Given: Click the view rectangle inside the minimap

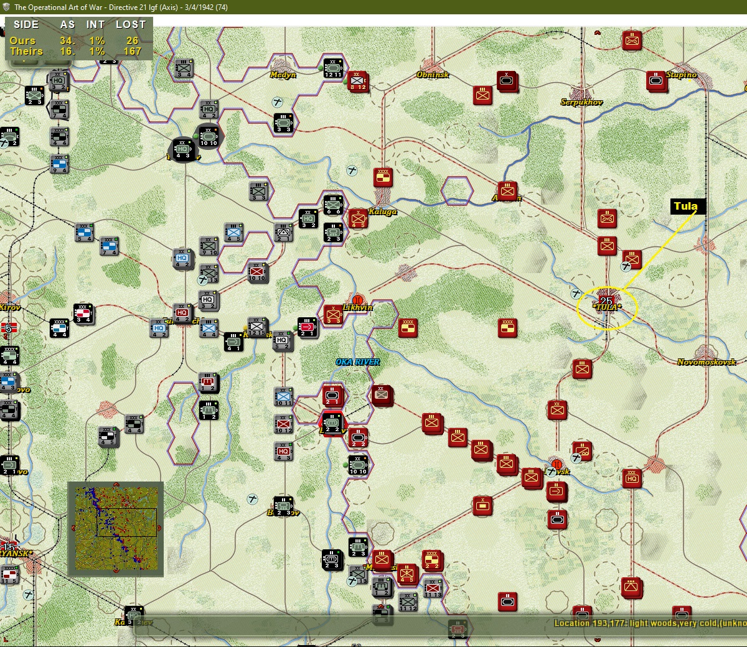Looking at the screenshot, I should coord(126,522).
